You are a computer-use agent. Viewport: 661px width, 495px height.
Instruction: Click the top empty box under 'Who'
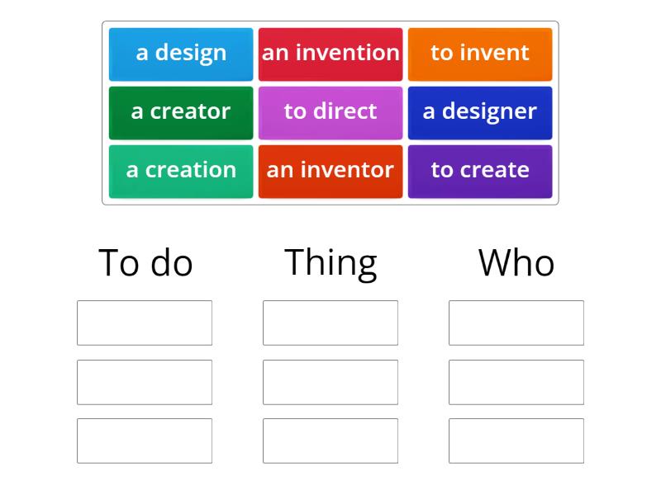click(516, 323)
